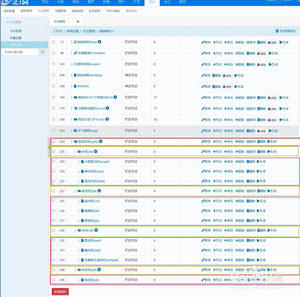Viewport: 300px width, 297px height.
Task: Click the search magnifier button in sidebar
Action: (42, 52)
